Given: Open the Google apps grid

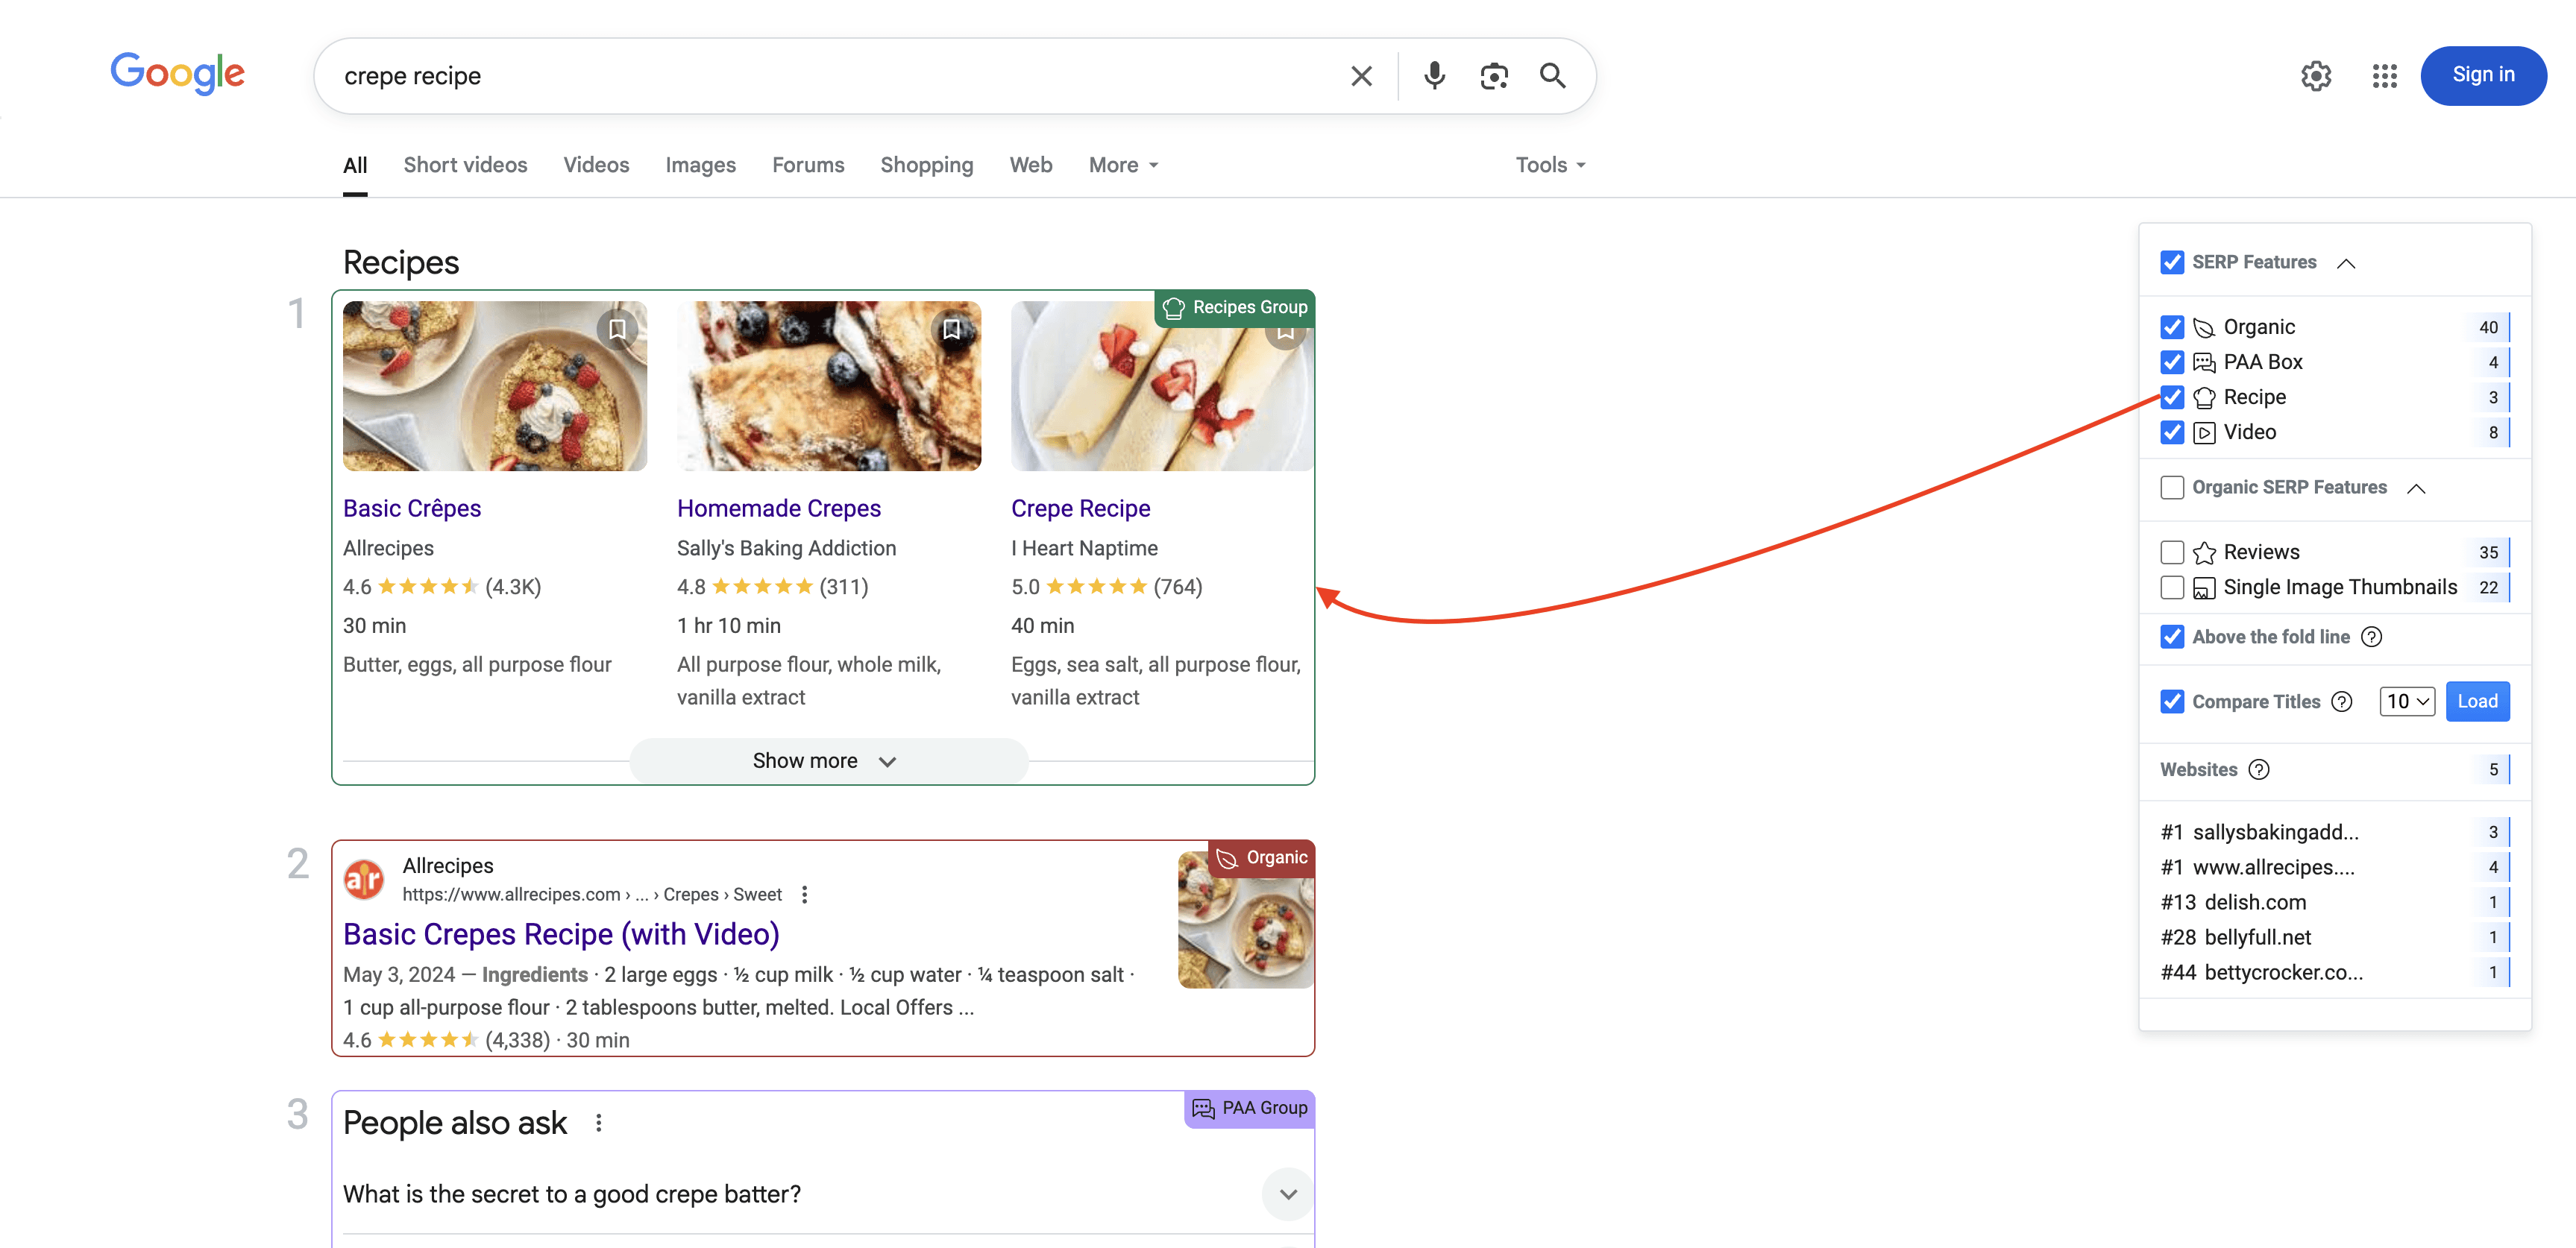Looking at the screenshot, I should (2385, 76).
